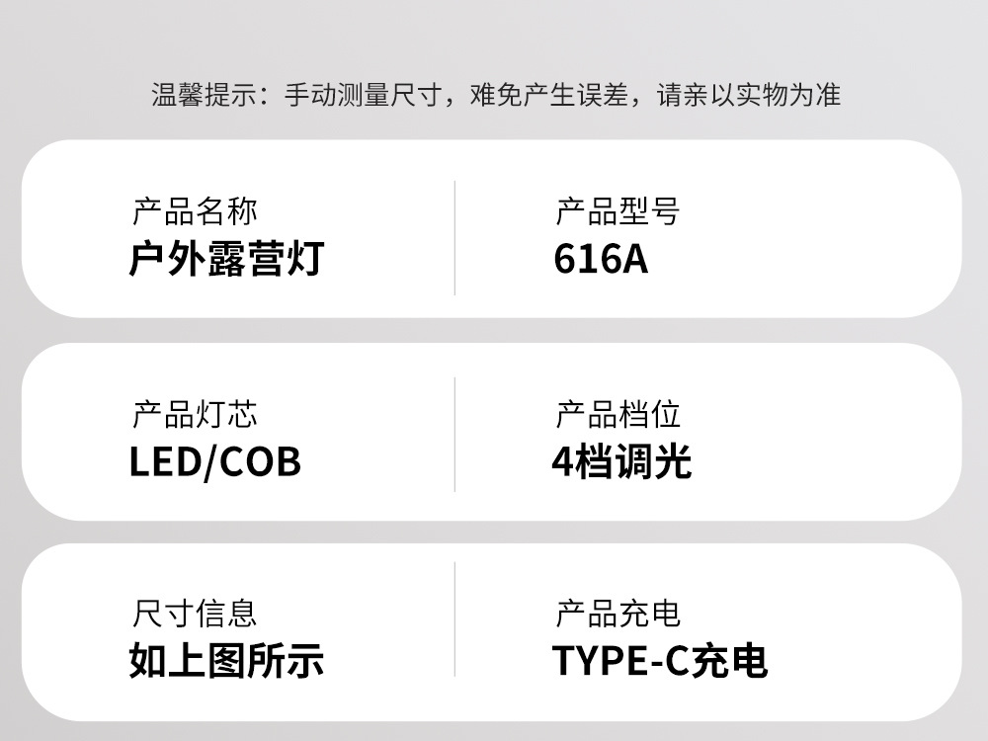Click the '温馨提示' text at top
This screenshot has width=988, height=741.
coord(204,96)
